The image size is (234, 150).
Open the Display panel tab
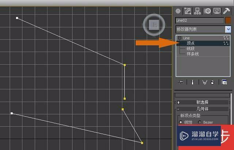(217, 11)
